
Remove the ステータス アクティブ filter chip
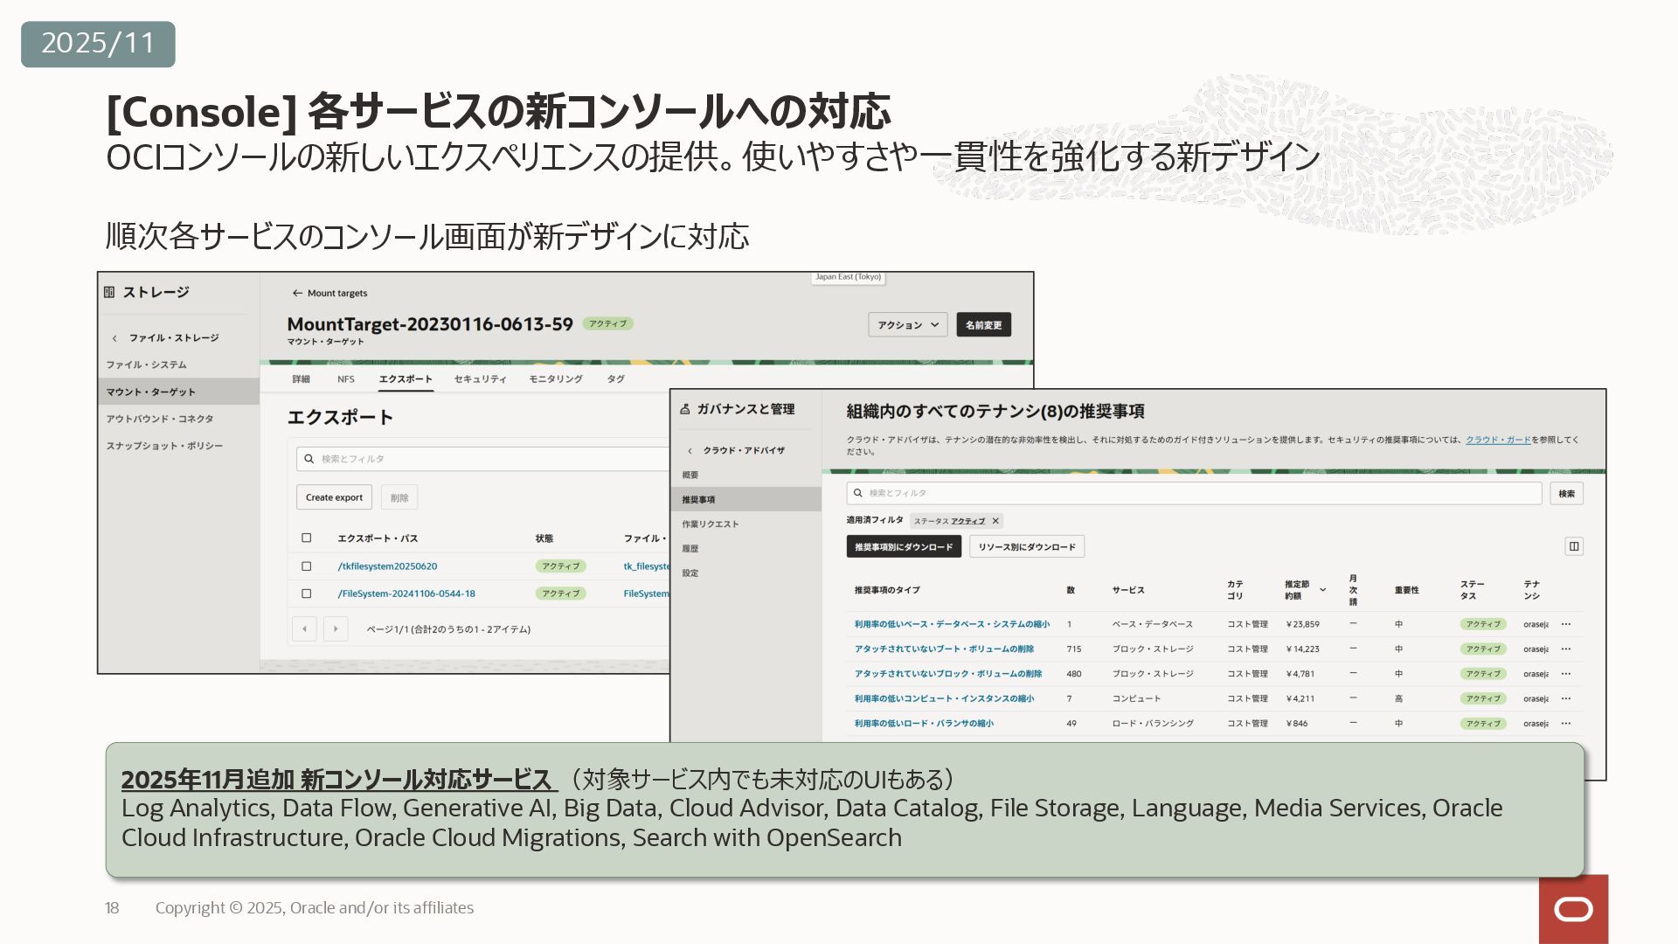pos(995,521)
